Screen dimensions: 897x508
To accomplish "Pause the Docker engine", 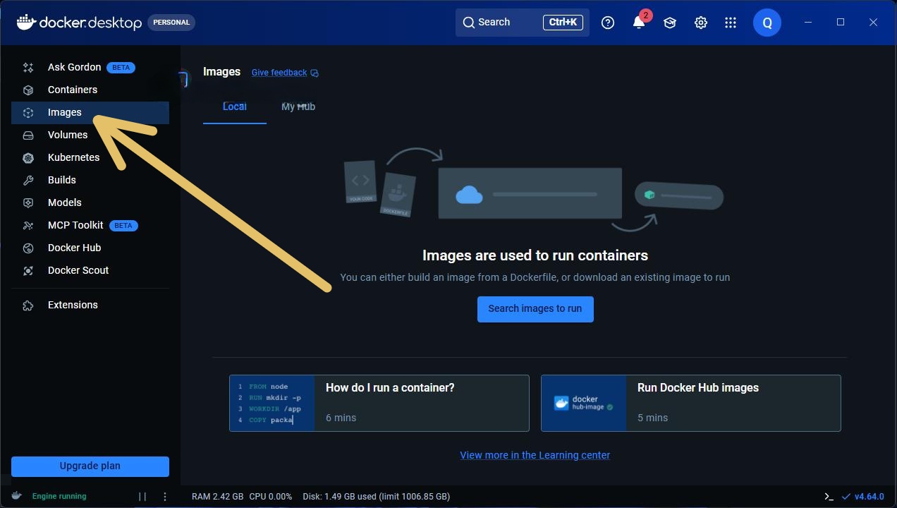I will pyautogui.click(x=142, y=497).
